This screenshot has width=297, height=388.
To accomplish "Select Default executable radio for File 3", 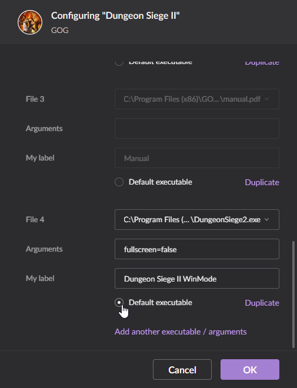I will coord(119,182).
